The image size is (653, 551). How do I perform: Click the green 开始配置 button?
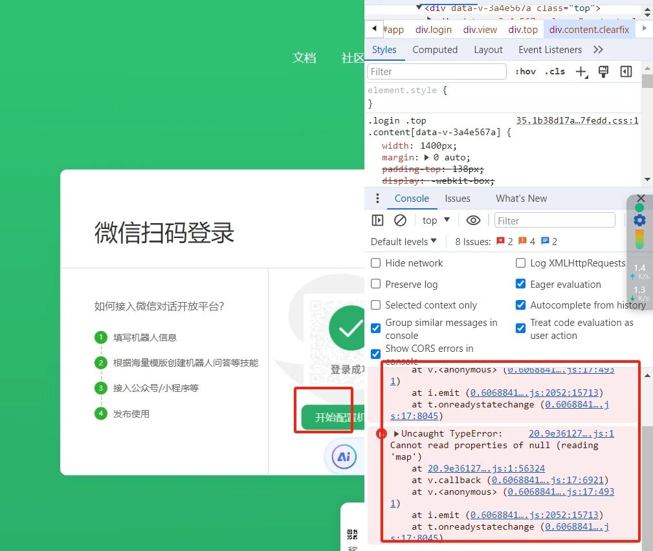tap(333, 417)
